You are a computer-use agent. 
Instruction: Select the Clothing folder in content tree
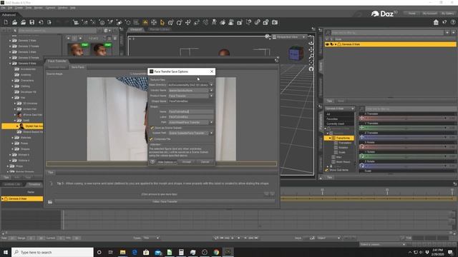[25, 86]
